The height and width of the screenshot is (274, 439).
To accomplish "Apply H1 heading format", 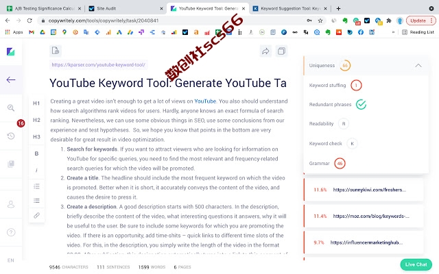I will 36,103.
